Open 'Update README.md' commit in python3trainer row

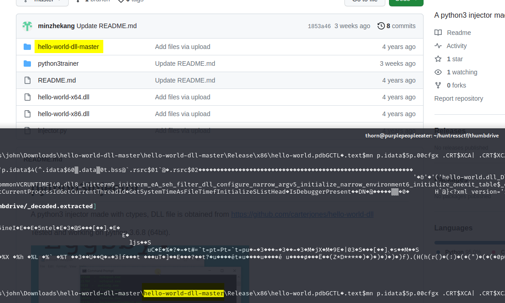[185, 64]
